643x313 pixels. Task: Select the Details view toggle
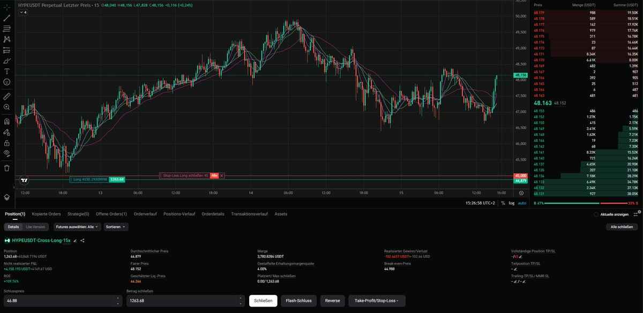pos(13,227)
